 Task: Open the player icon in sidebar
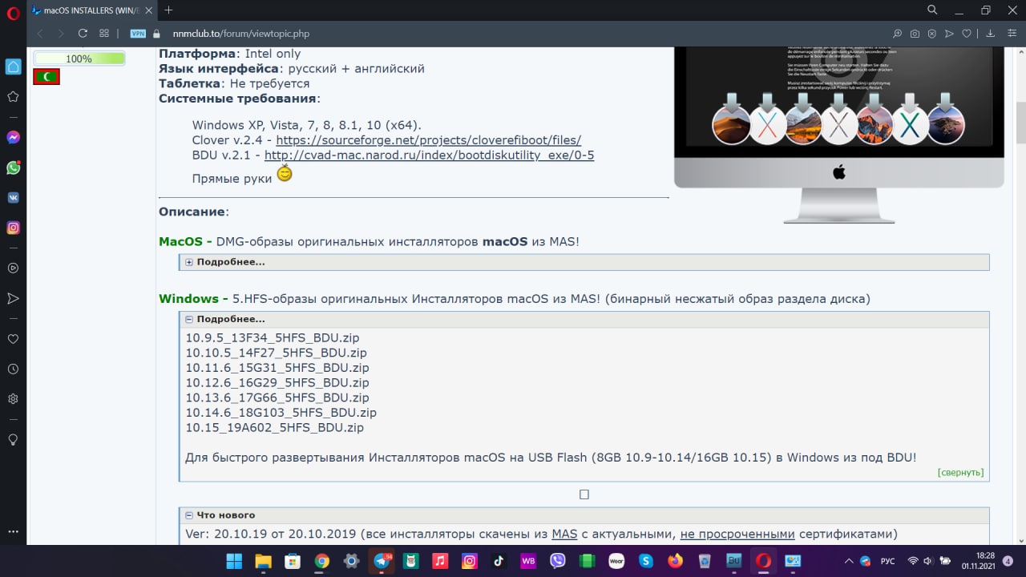tap(13, 268)
